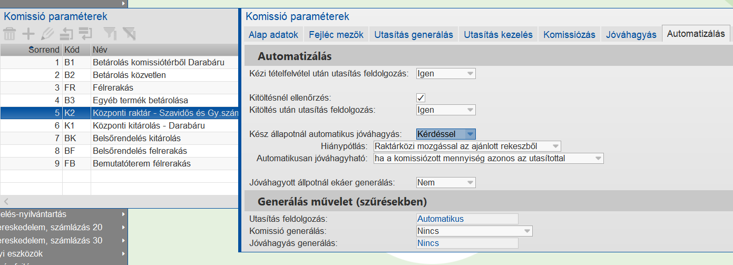Viewport: 733px width, 265px height.
Task: Open the Utasítás generálás tab
Action: click(414, 35)
